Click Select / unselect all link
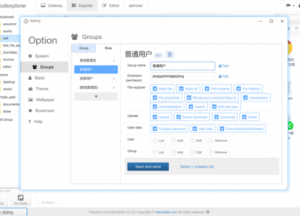The width and height of the screenshot is (300, 216). click(197, 167)
